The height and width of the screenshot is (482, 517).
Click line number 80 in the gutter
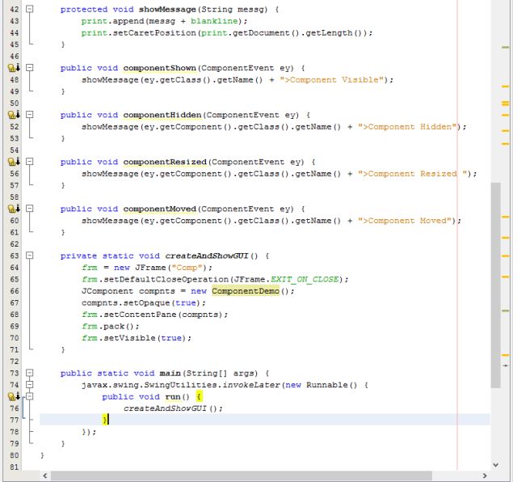(15, 455)
